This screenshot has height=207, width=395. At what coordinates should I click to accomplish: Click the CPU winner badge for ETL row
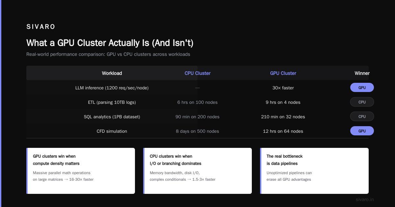362,102
